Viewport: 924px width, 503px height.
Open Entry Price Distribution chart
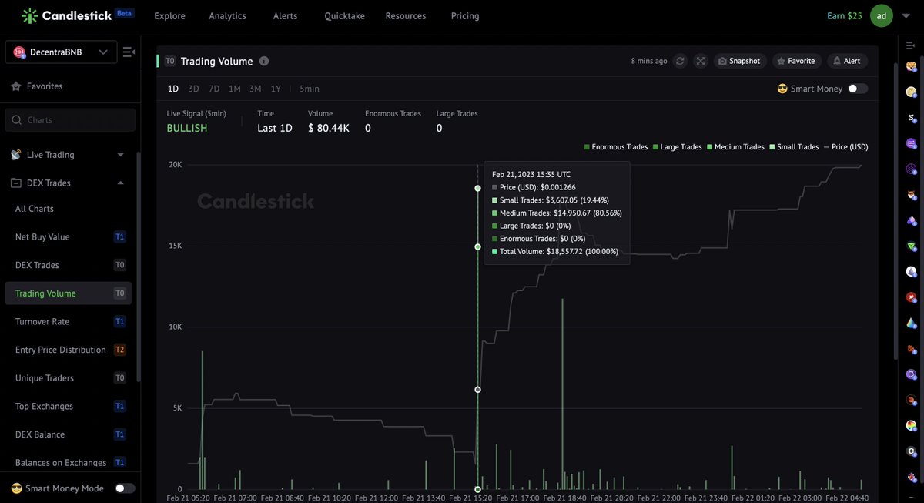[68, 350]
